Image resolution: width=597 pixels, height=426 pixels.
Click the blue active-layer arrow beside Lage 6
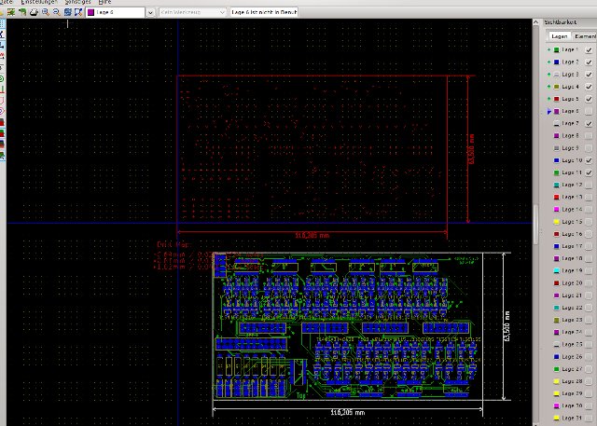point(548,111)
